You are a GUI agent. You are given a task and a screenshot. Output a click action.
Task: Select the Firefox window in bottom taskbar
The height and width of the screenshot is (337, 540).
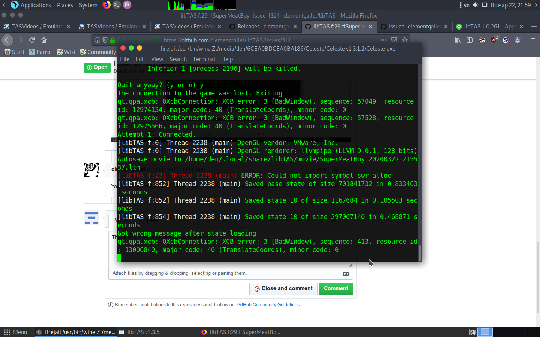(x=241, y=332)
